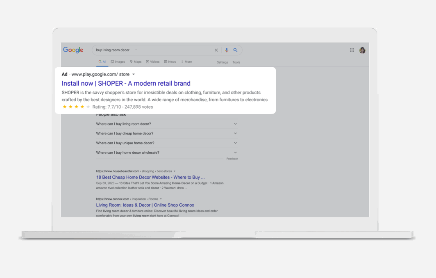The width and height of the screenshot is (436, 278).
Task: Select the All search tab
Action: point(102,62)
